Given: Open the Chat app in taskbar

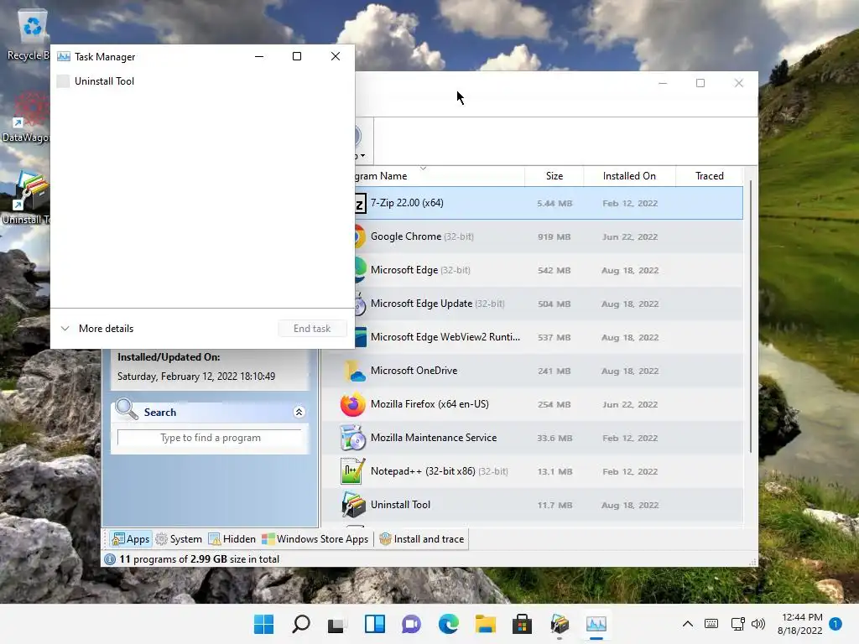Looking at the screenshot, I should click(411, 624).
